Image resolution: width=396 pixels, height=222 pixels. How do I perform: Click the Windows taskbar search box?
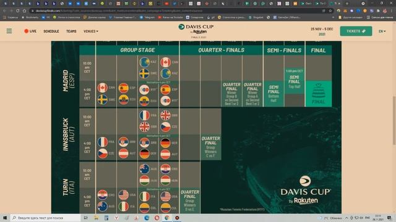pos(45,218)
